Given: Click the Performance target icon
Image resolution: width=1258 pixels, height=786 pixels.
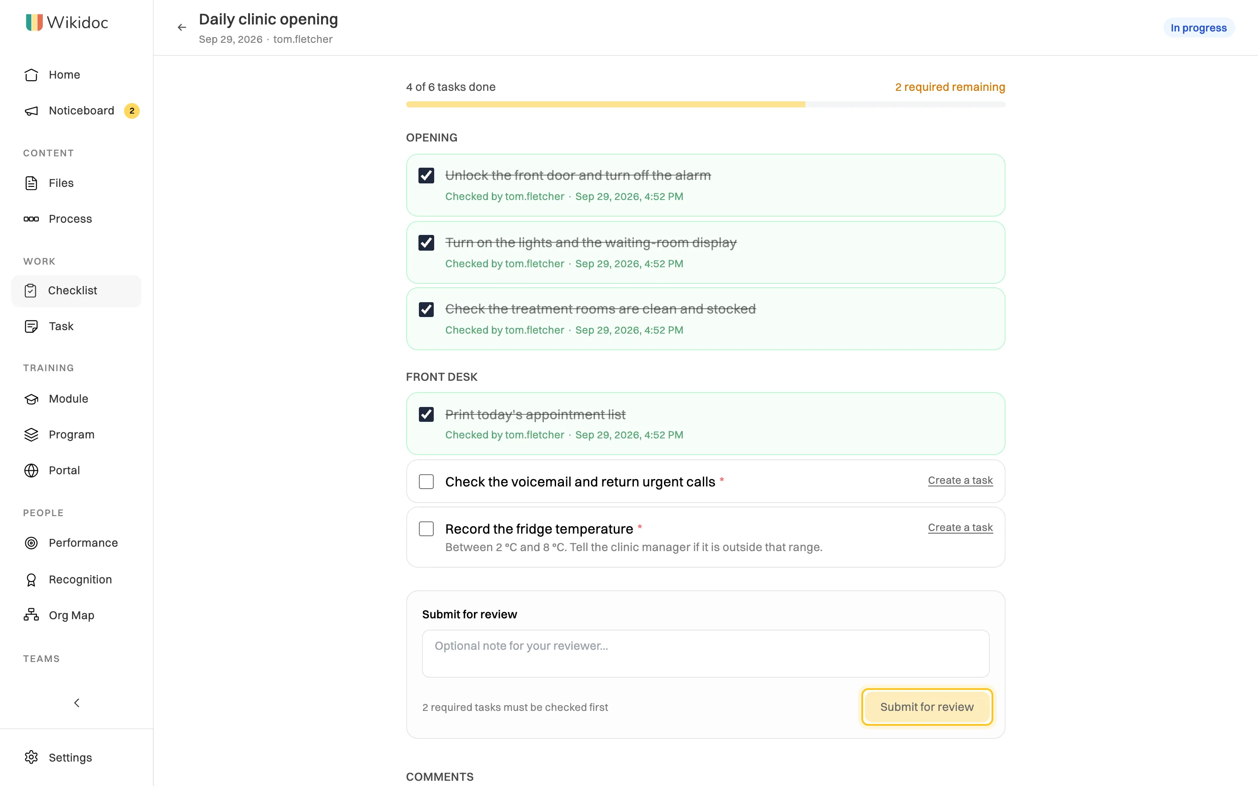Looking at the screenshot, I should tap(31, 543).
